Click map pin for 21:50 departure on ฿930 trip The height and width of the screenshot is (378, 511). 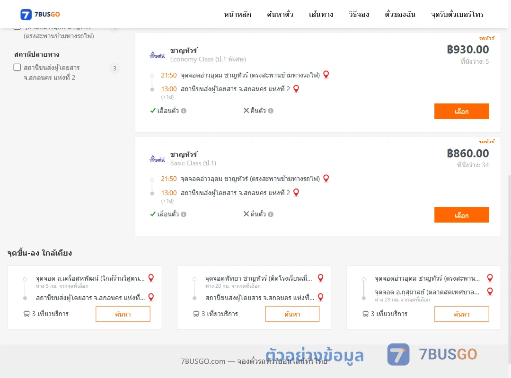click(326, 75)
